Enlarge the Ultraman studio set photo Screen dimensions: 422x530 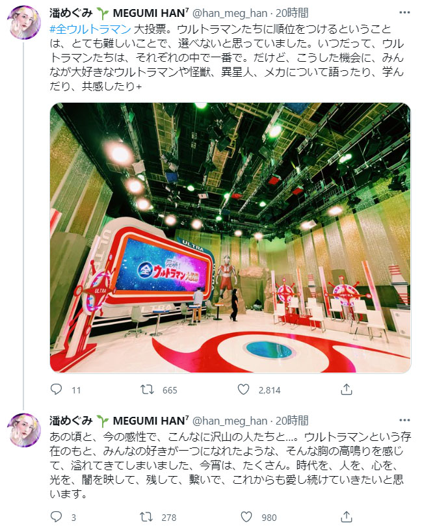[x=230, y=237]
